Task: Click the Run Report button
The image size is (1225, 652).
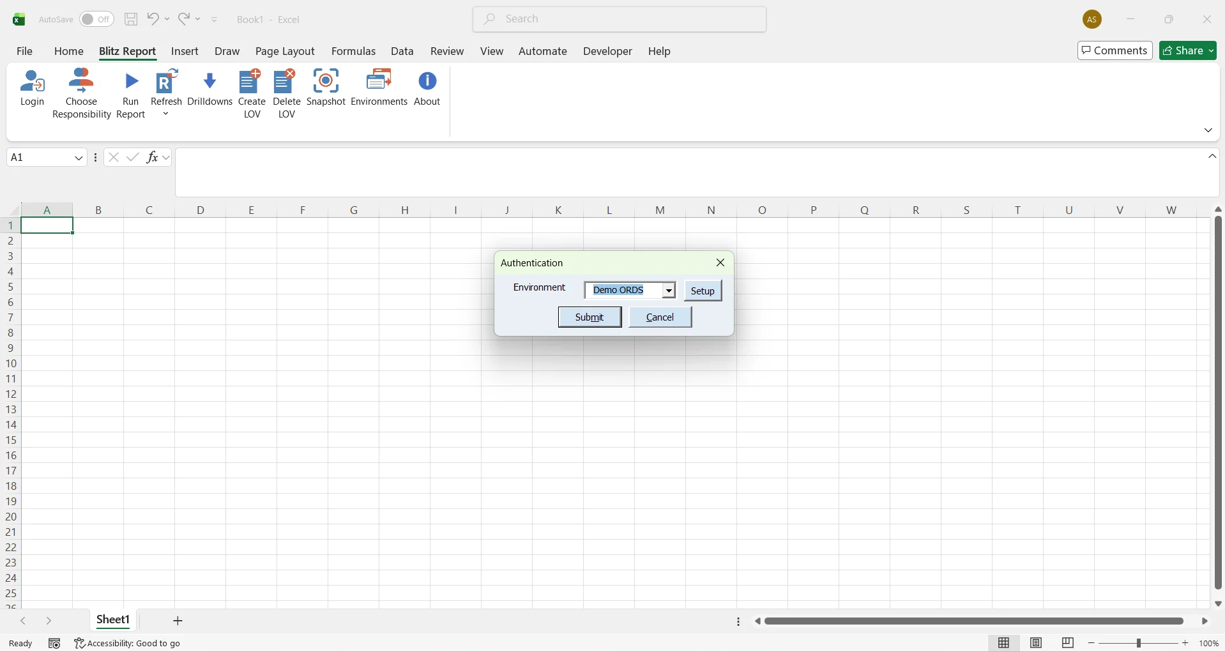Action: pyautogui.click(x=131, y=95)
